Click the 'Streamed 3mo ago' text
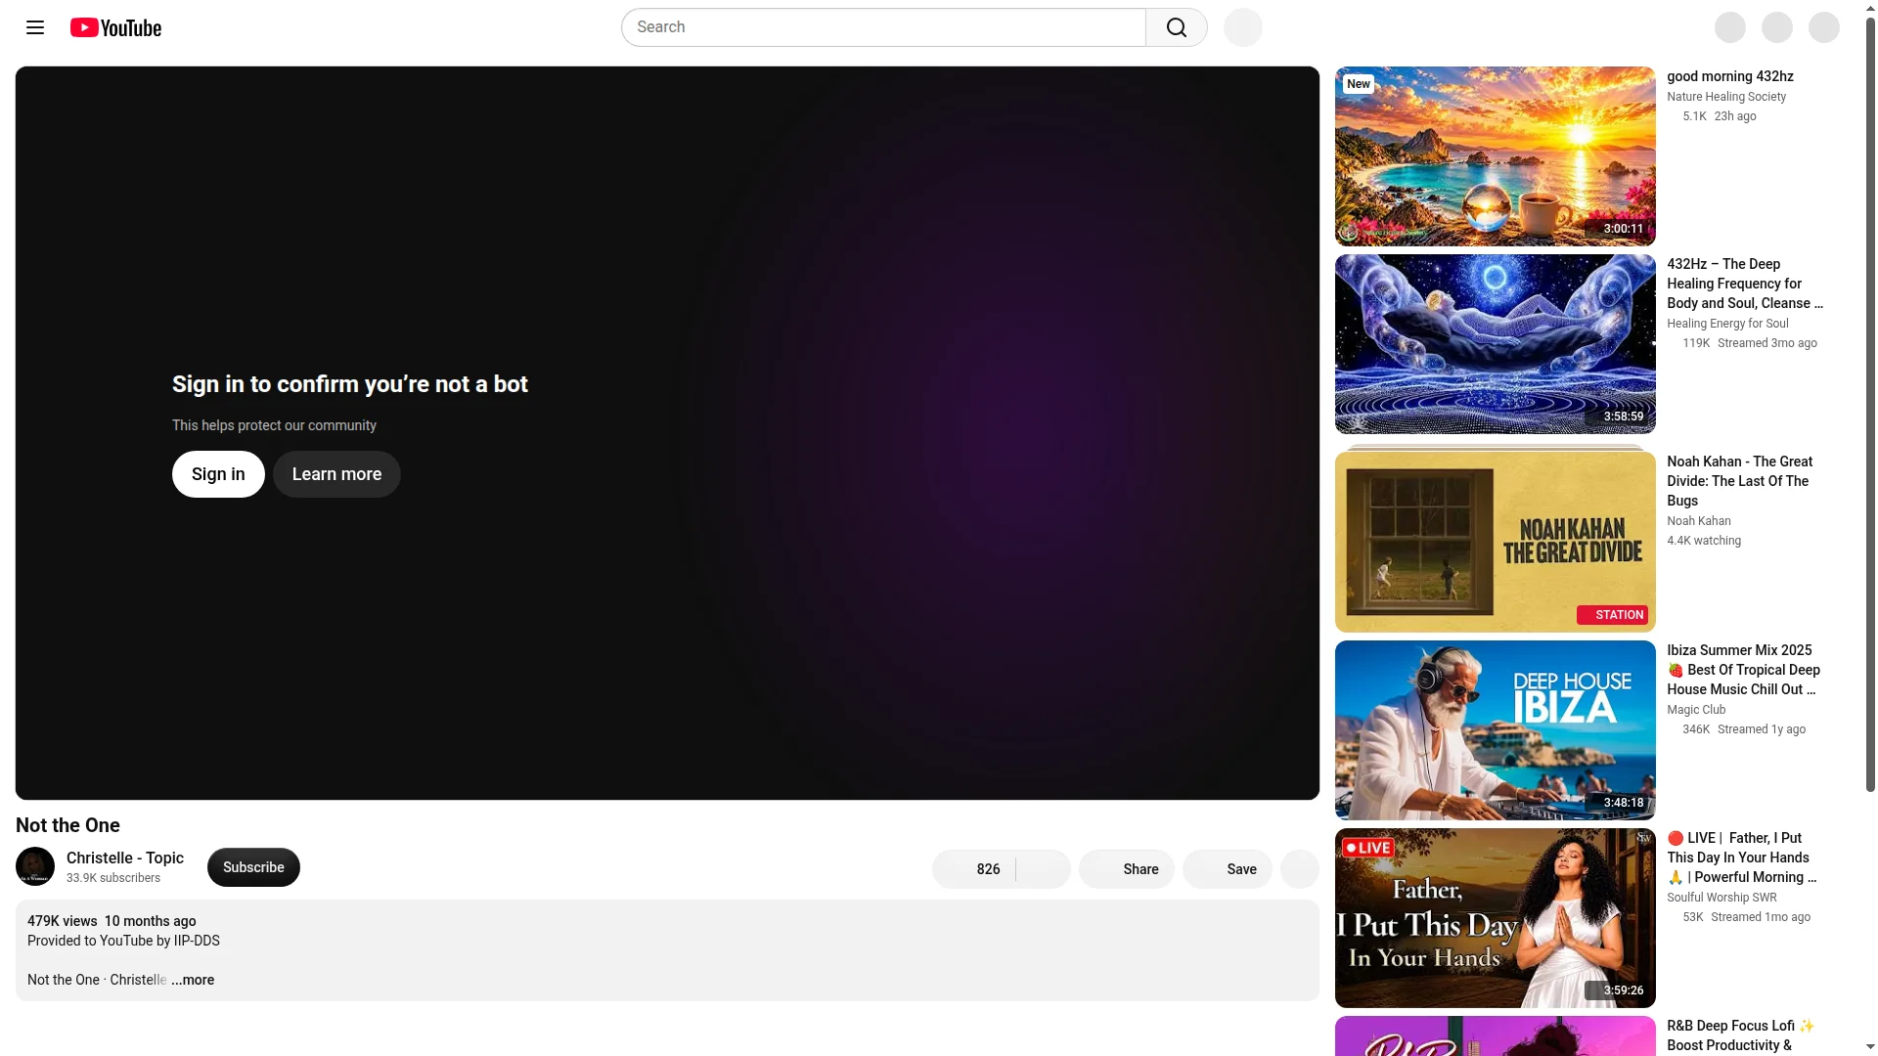Screen dimensions: 1878x1056 click(x=1767, y=343)
